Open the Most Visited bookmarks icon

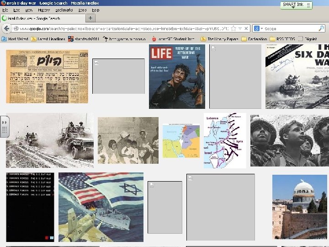[4, 39]
